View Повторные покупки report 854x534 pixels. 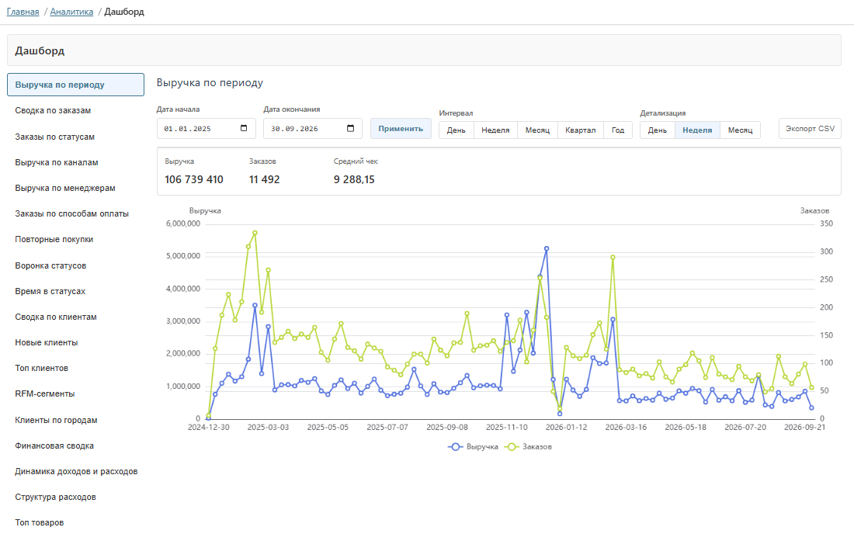pyautogui.click(x=76, y=239)
